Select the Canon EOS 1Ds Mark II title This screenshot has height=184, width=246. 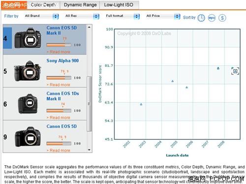click(63, 96)
